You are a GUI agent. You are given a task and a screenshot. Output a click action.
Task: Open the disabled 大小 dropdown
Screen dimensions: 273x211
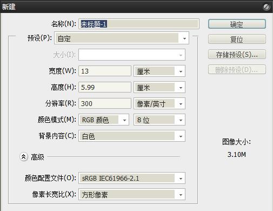click(x=132, y=55)
